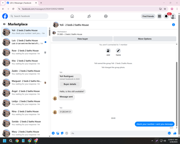Screen dimensions: 180x144
Task: Click the 'Hello, is this still available?' message
Action: coord(72,91)
